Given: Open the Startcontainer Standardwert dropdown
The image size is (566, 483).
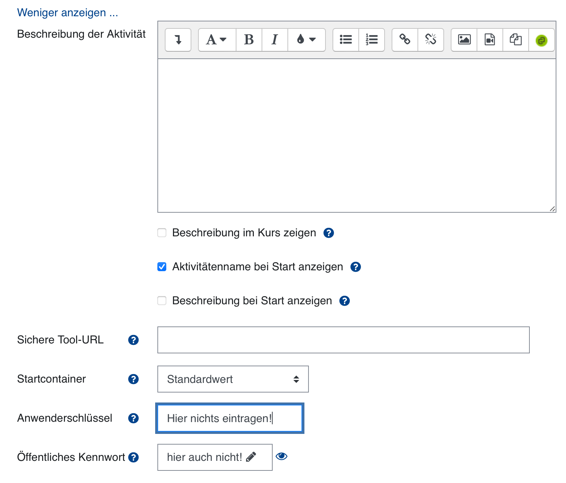Looking at the screenshot, I should tap(233, 379).
